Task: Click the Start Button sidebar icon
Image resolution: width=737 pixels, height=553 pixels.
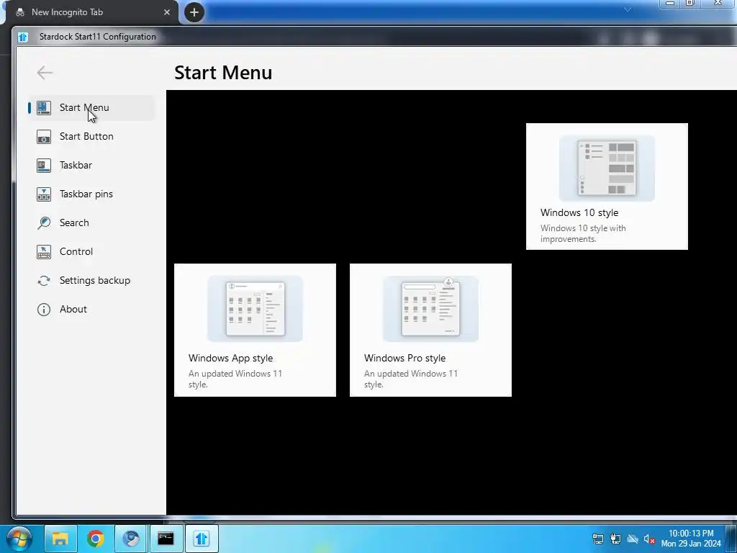Action: tap(44, 136)
